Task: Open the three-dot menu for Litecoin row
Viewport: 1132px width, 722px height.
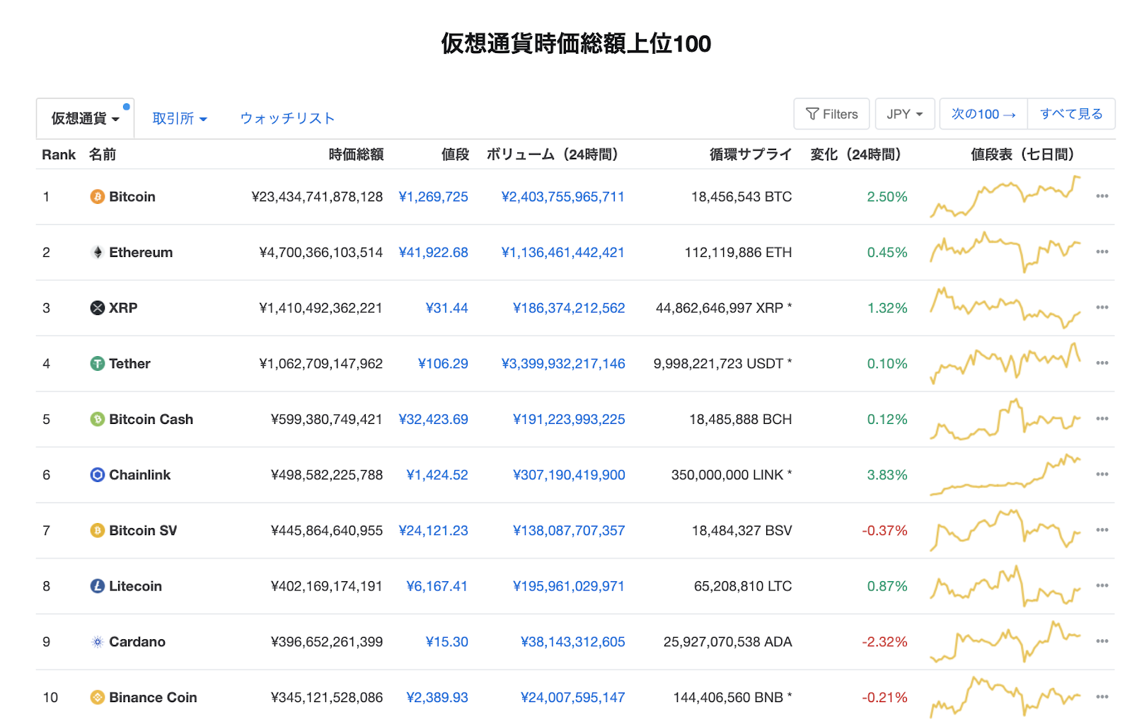Action: pos(1102,585)
